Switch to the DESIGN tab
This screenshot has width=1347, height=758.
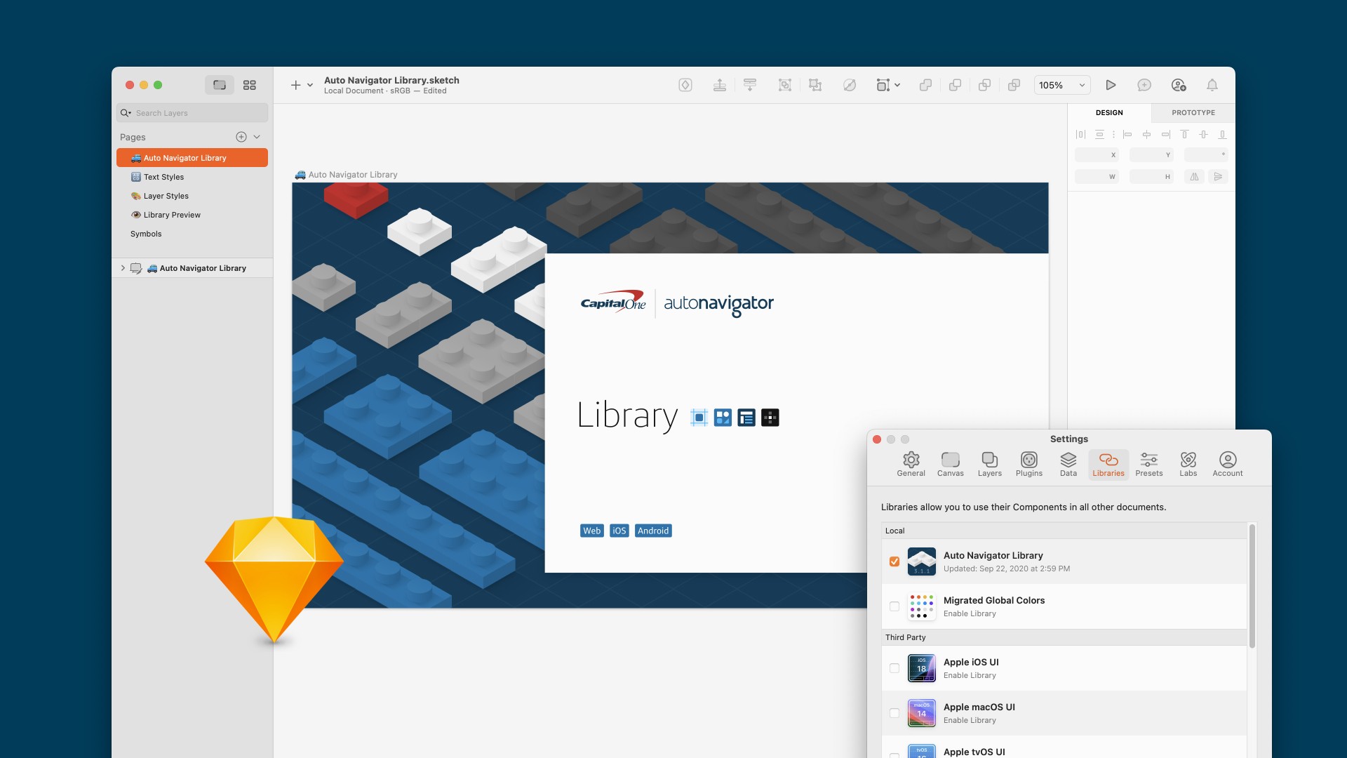point(1109,112)
